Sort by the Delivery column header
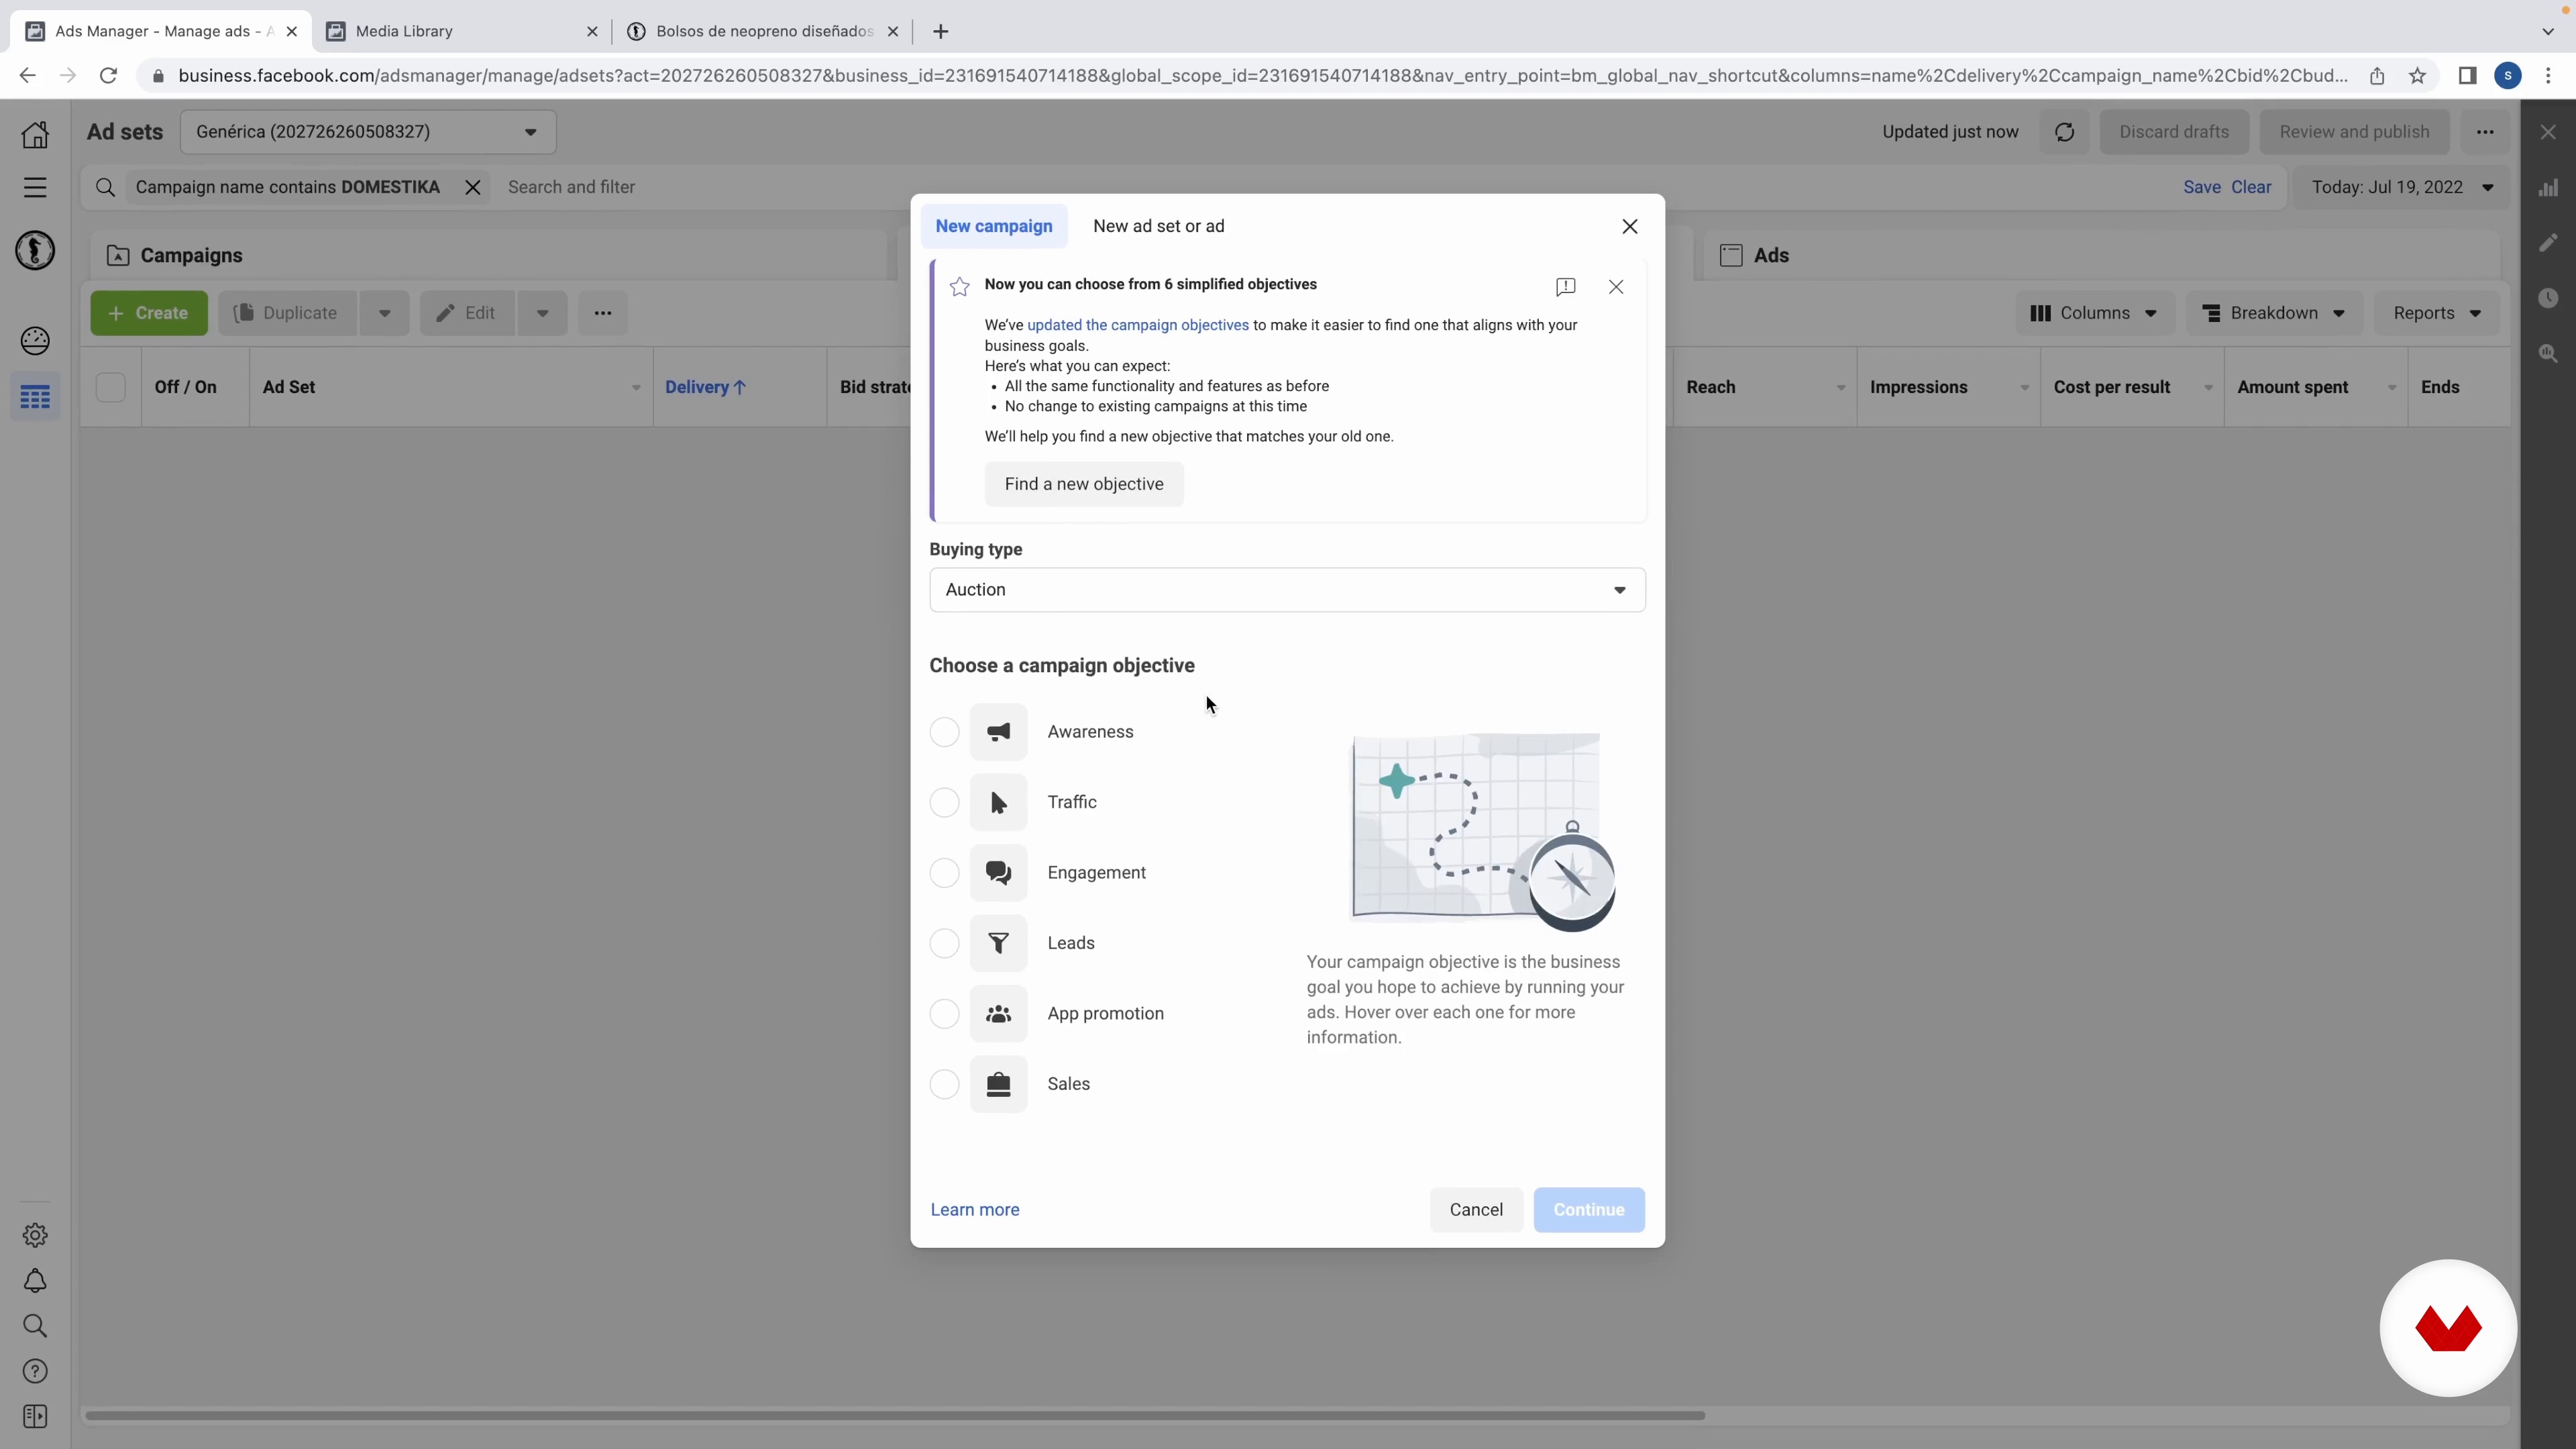 705,387
